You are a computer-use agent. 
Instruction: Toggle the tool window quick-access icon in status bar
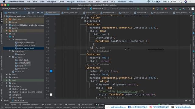[2, 108]
